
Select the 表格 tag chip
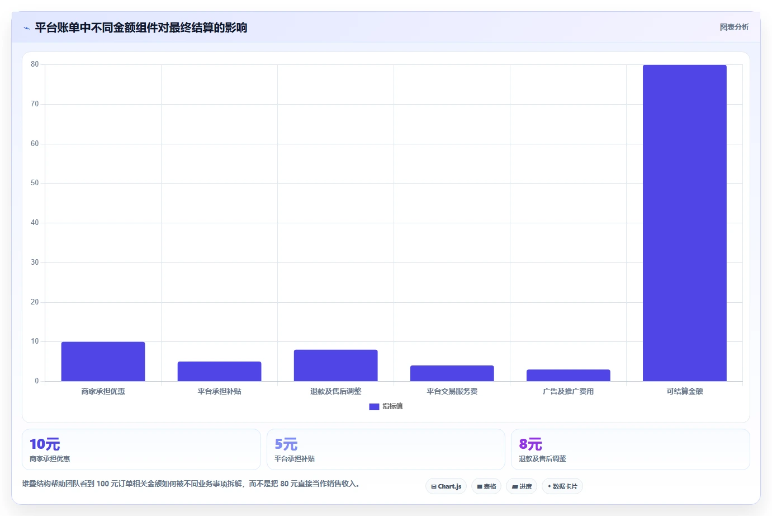tap(486, 486)
